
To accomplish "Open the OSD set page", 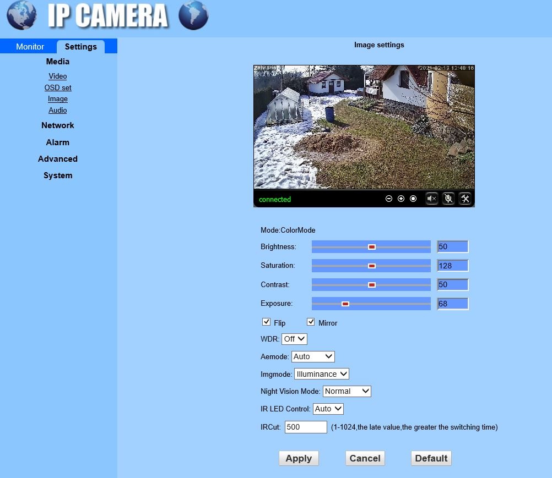I will (x=57, y=87).
